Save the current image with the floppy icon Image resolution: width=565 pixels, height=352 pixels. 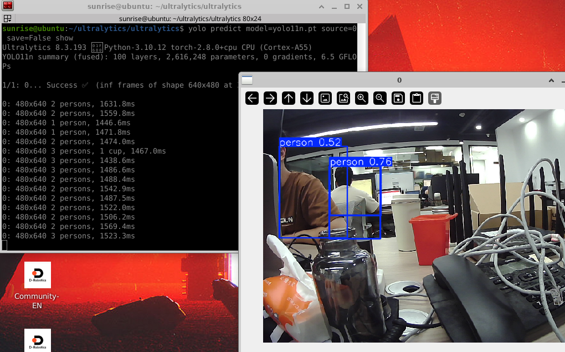click(398, 98)
